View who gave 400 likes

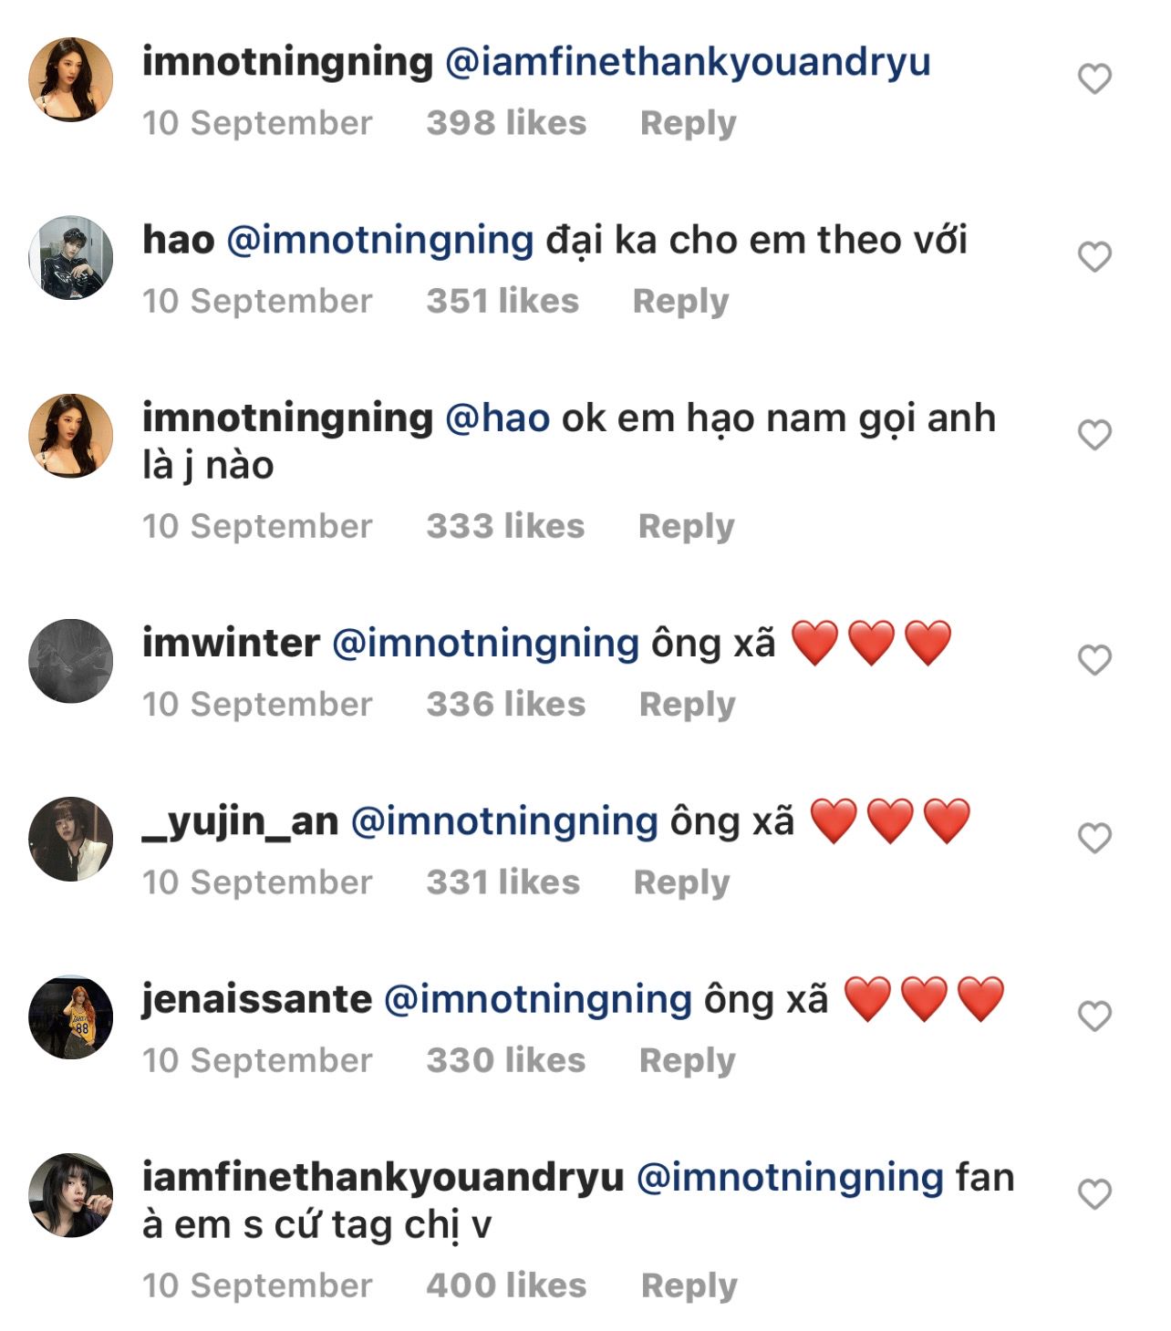click(x=506, y=1285)
